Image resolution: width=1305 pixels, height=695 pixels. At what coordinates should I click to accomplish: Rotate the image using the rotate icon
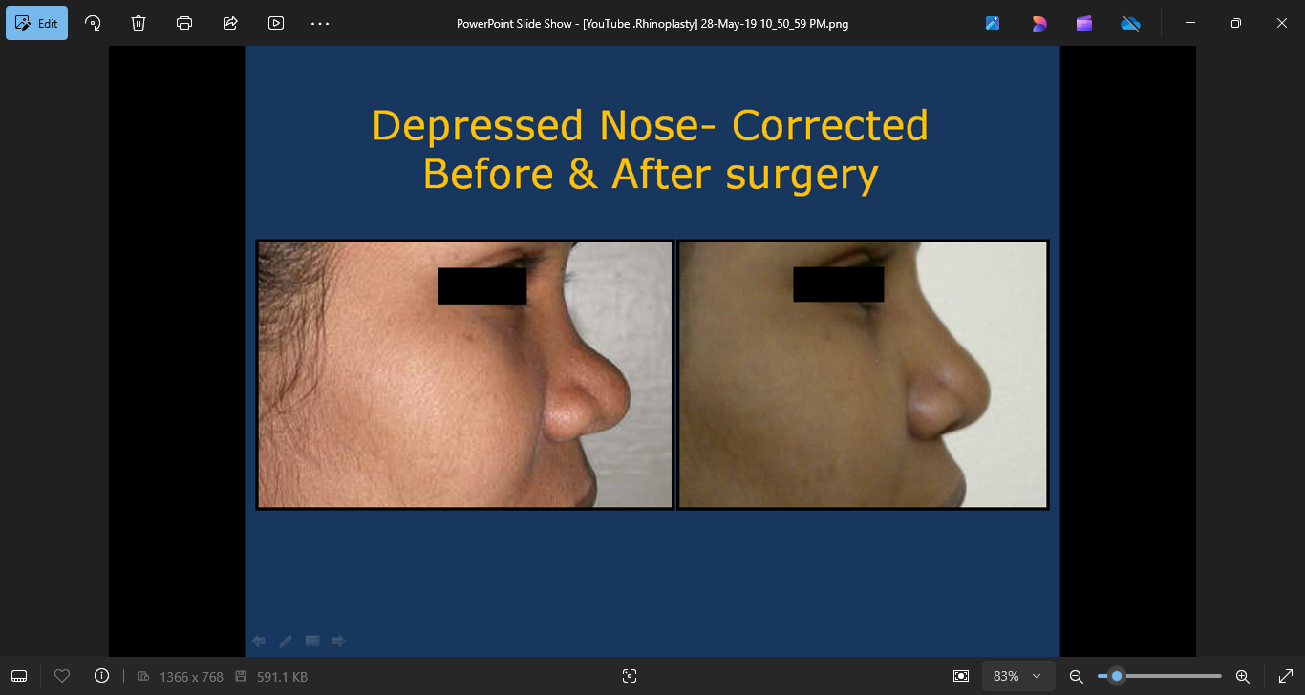coord(93,23)
